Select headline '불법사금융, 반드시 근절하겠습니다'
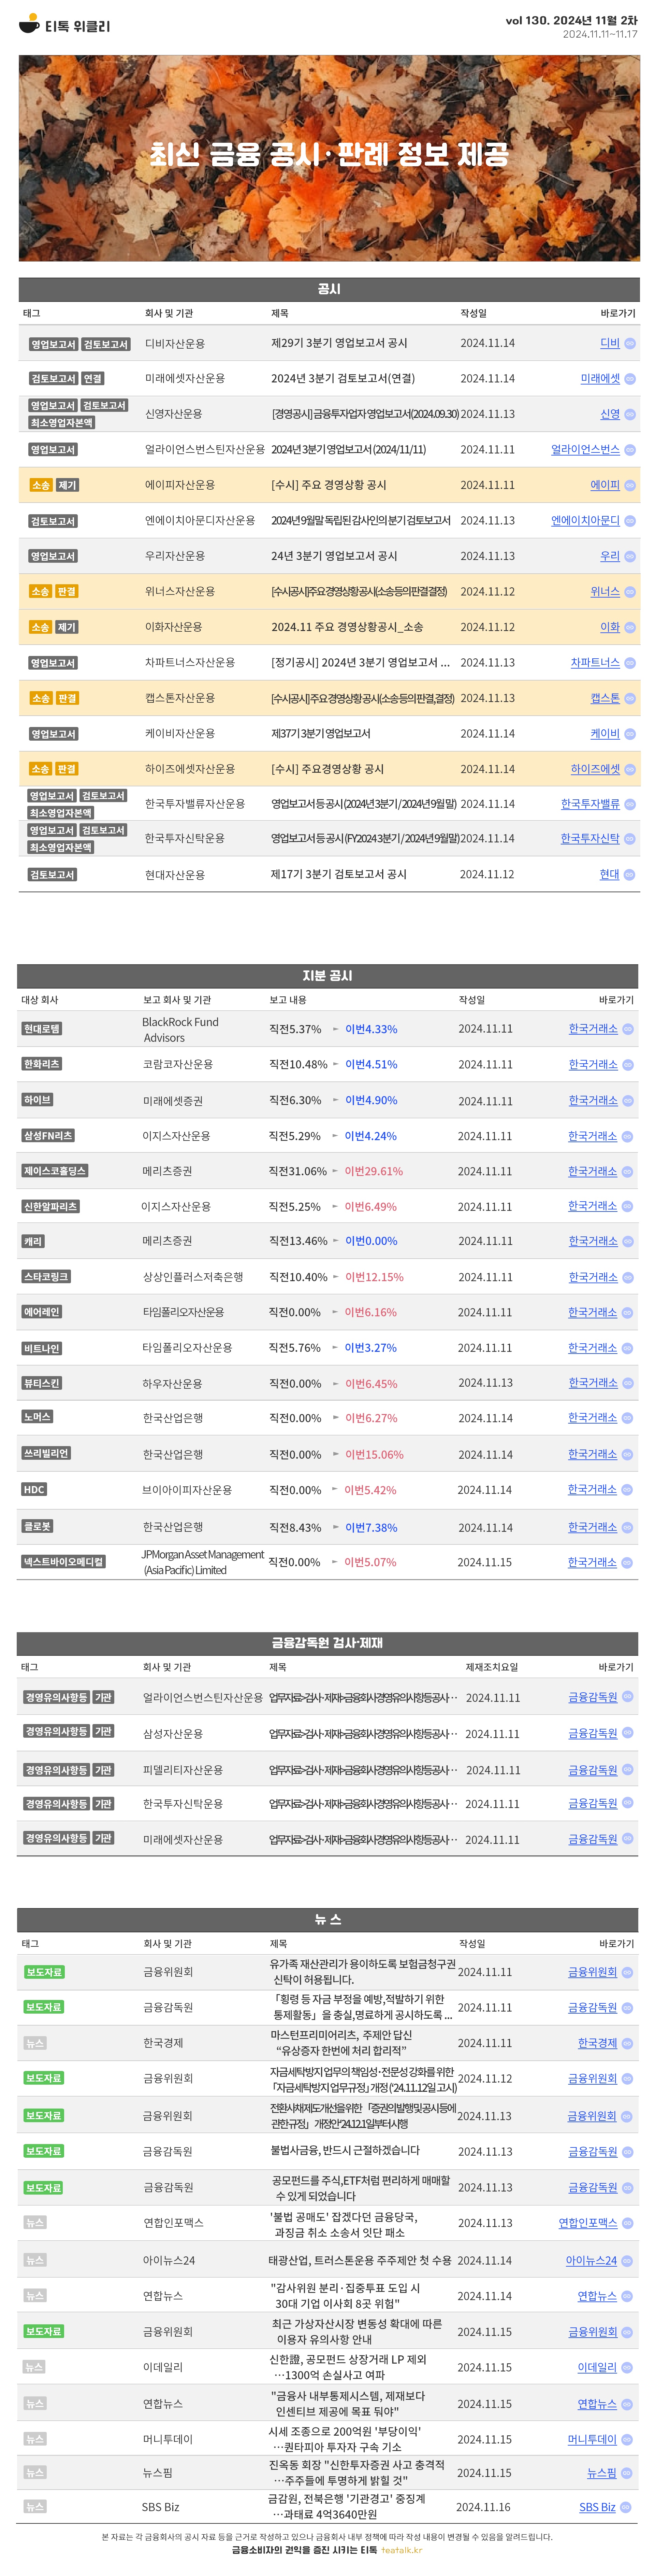The image size is (655, 2576). click(346, 2150)
